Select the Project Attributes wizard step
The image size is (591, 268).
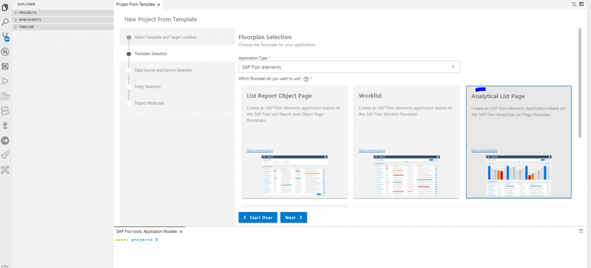coord(149,103)
